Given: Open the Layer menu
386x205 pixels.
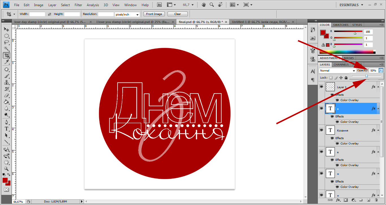Looking at the screenshot, I should (52, 5).
